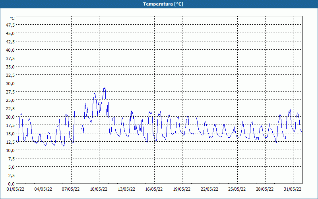
Task: Click the 07/05/22 date label
Action: tap(71, 189)
